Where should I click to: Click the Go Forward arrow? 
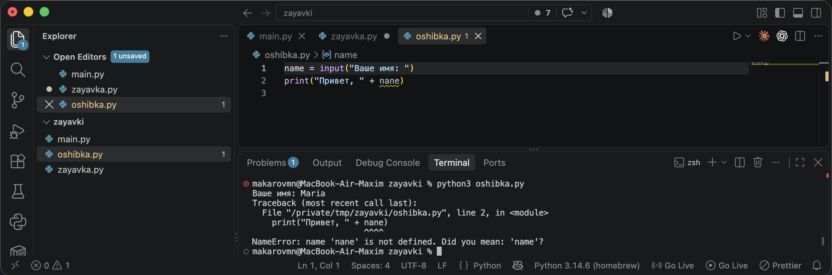click(x=266, y=13)
